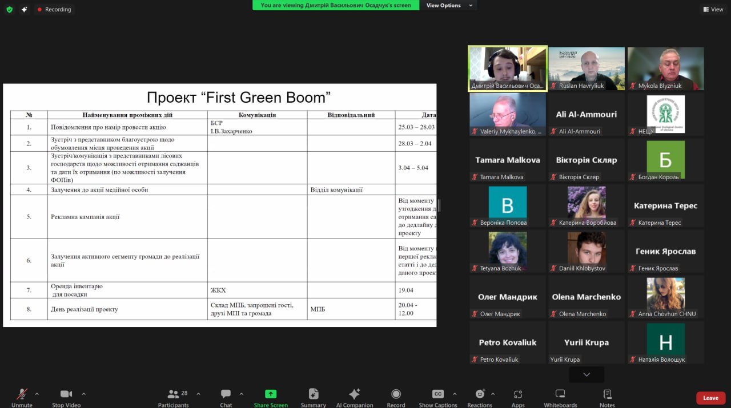
Task: Expand audio options arrow beside Unmute
Action: coord(37,394)
